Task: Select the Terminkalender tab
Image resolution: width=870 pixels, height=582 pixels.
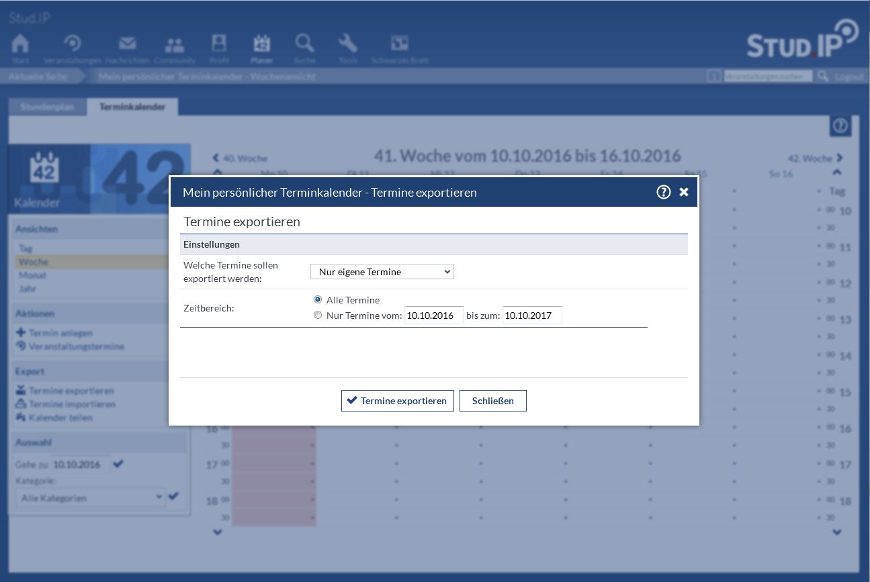Action: pos(132,107)
